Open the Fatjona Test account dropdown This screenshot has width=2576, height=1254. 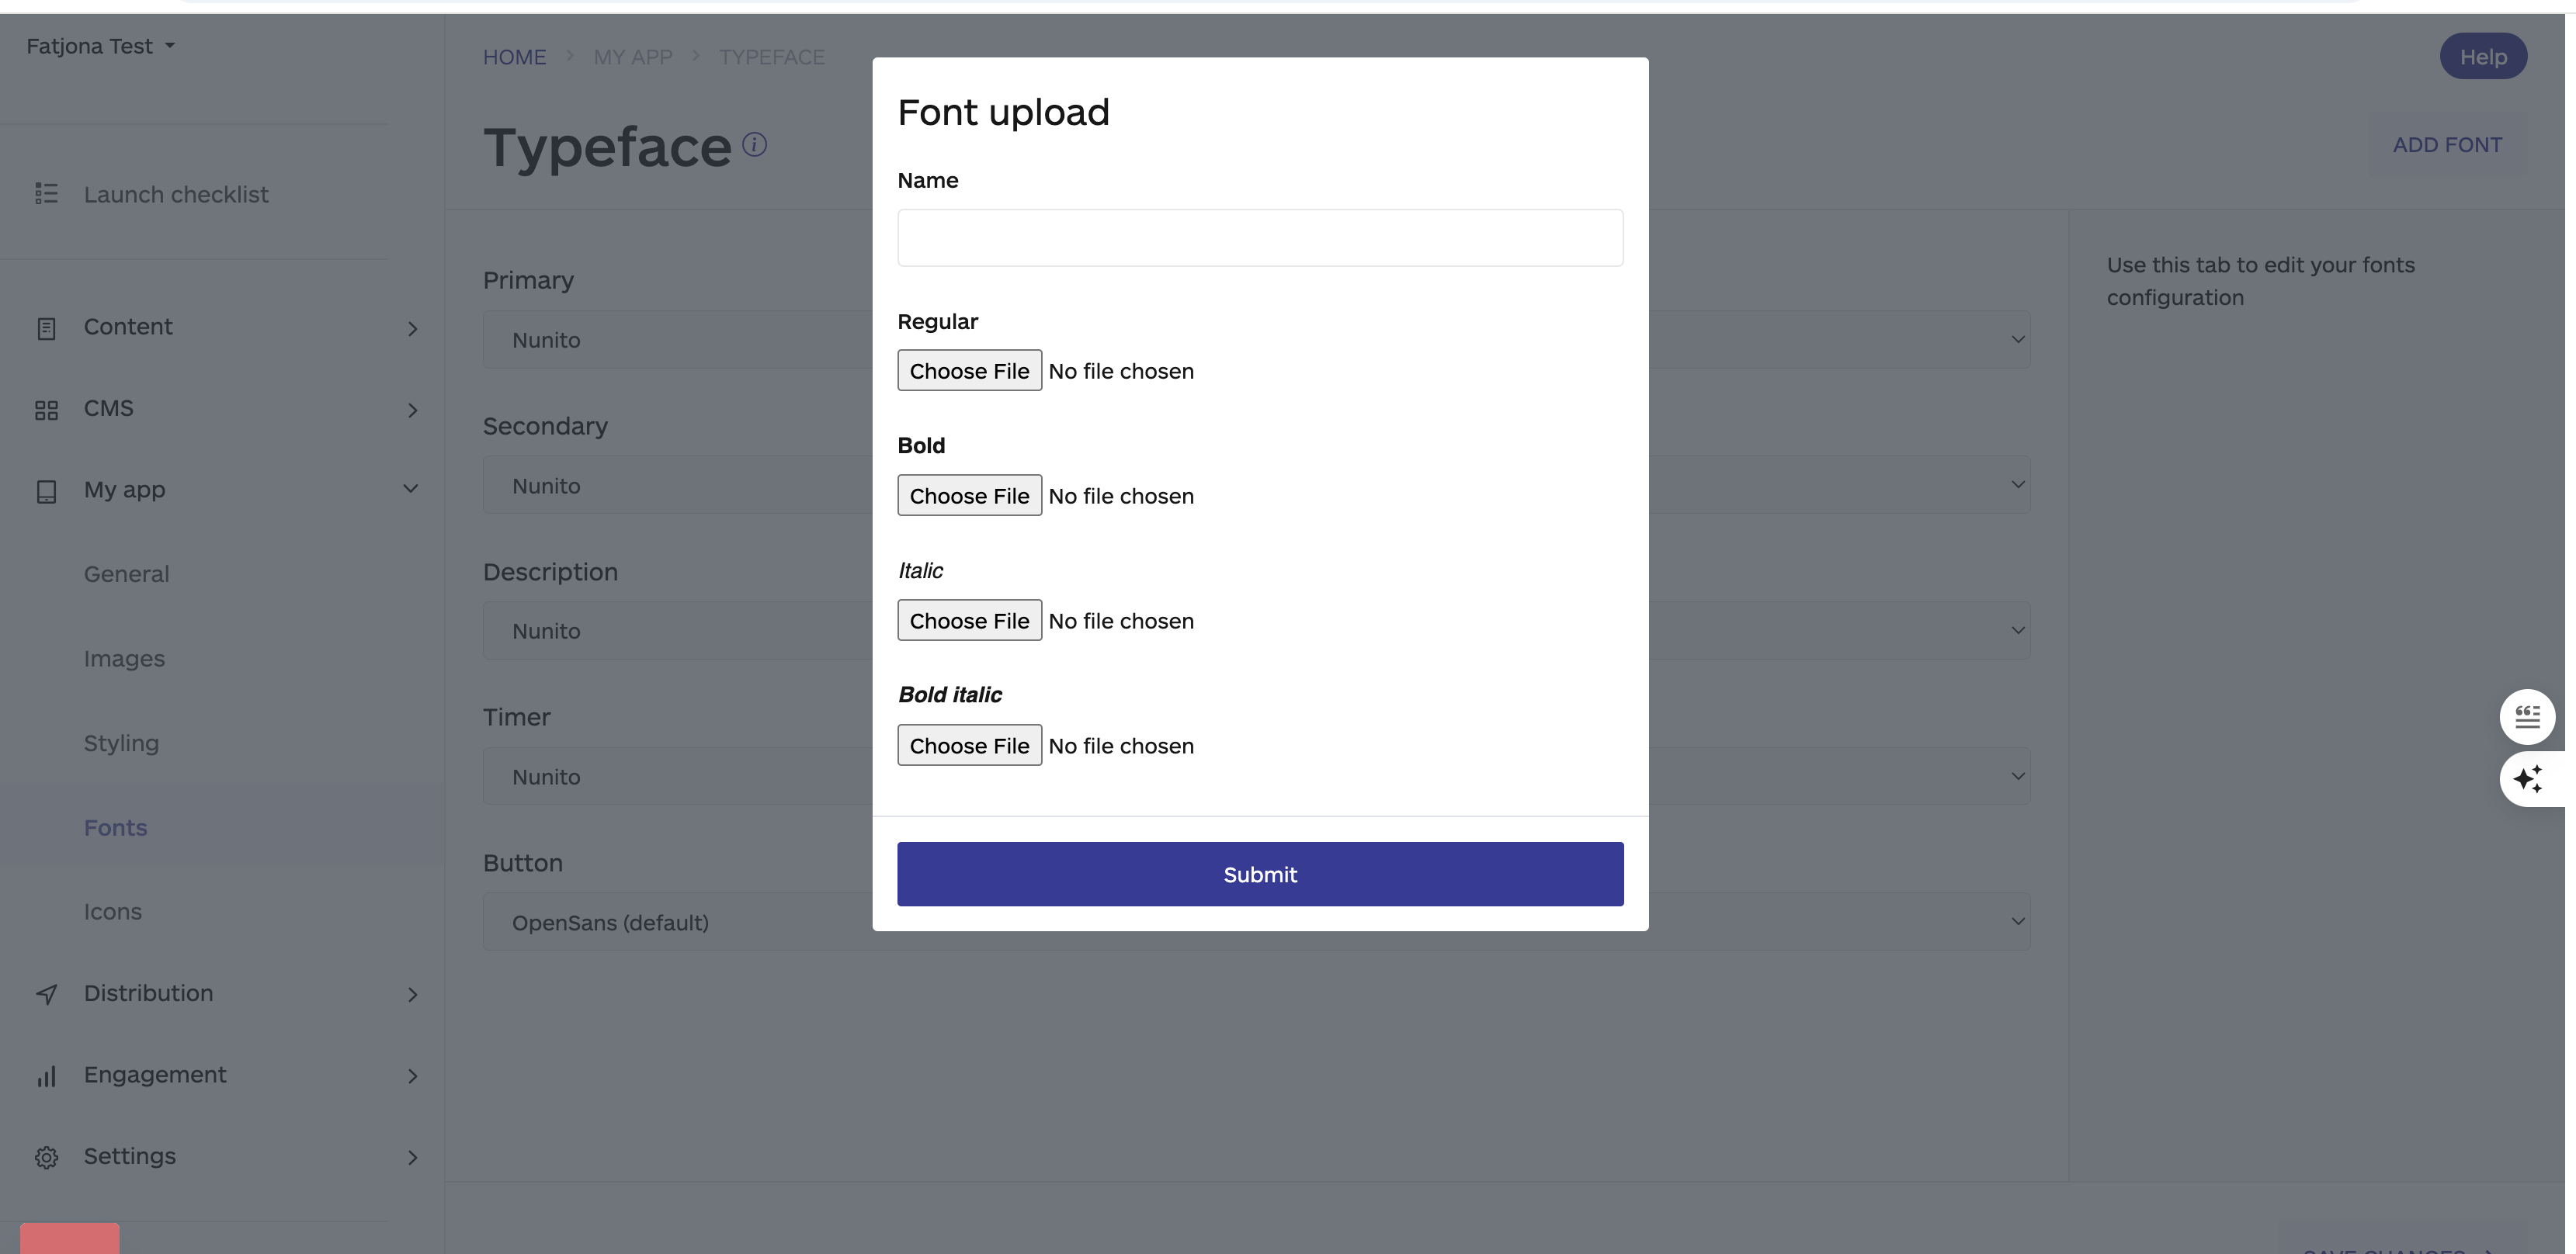click(99, 45)
